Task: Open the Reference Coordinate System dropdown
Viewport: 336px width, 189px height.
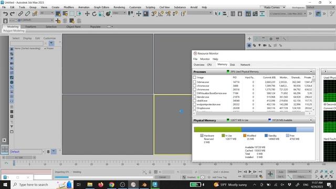Action: 119,13
